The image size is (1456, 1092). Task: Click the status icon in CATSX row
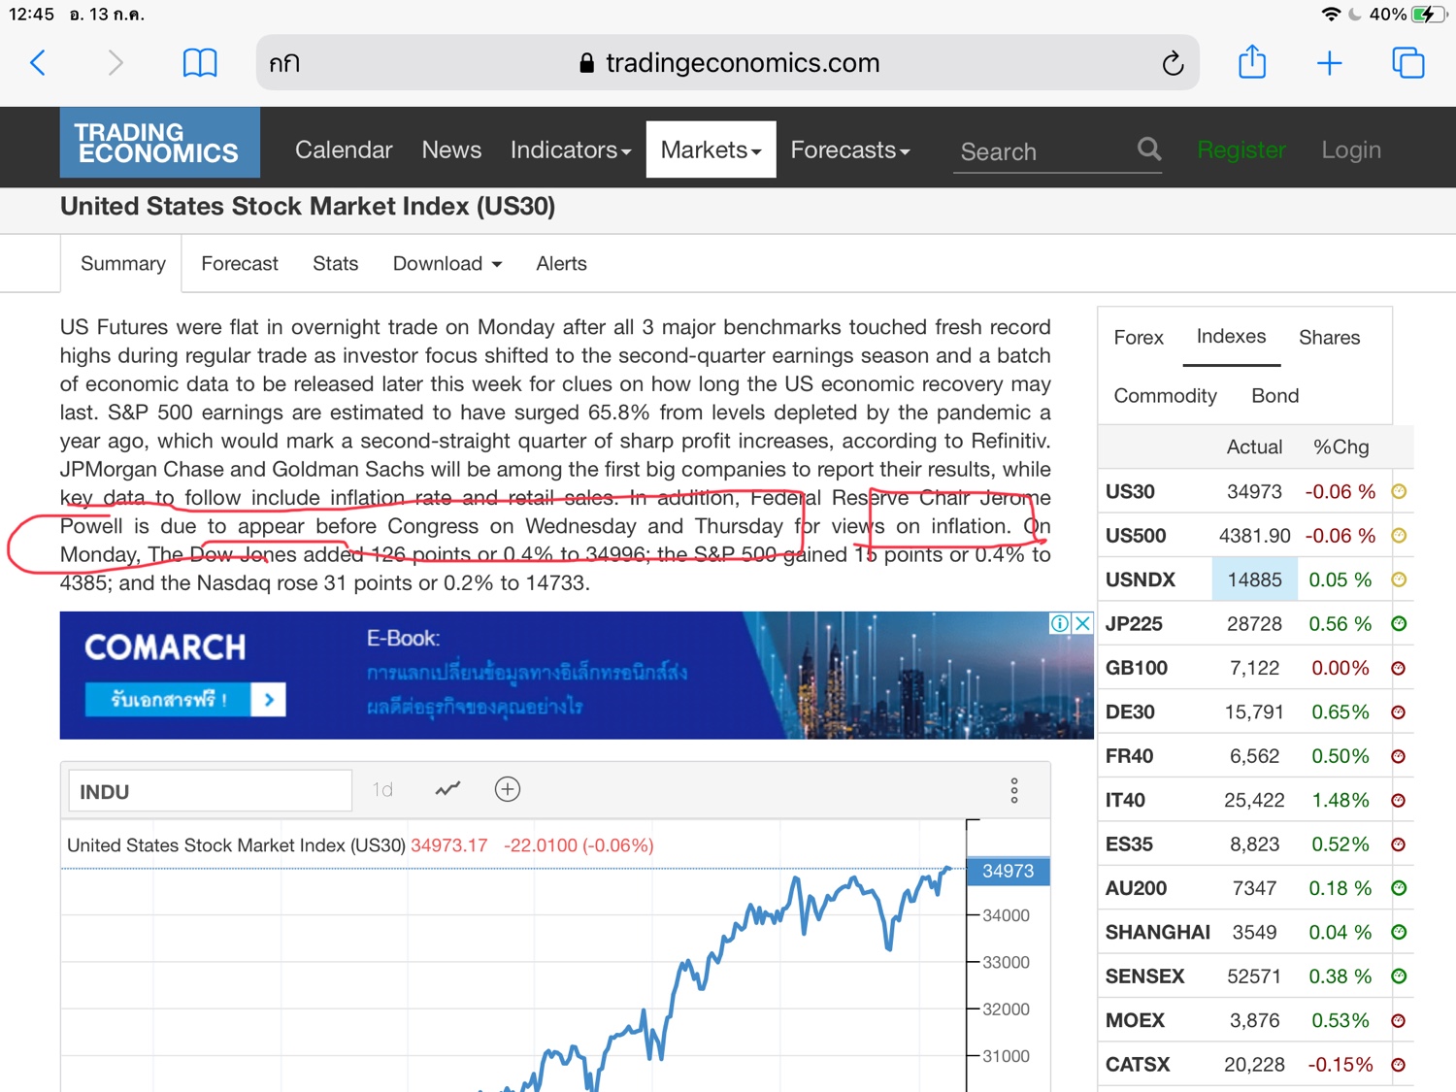[1399, 1065]
